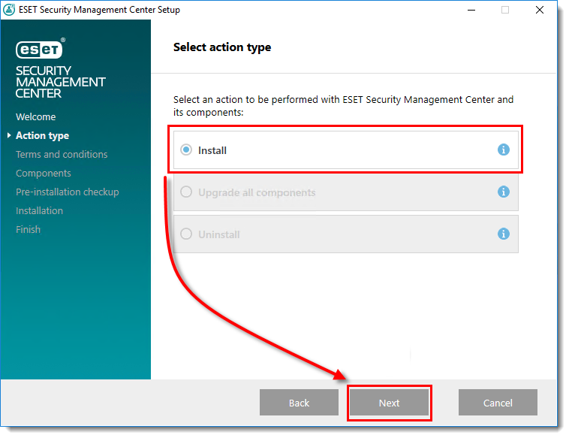
Task: Click the Next button
Action: tap(389, 403)
